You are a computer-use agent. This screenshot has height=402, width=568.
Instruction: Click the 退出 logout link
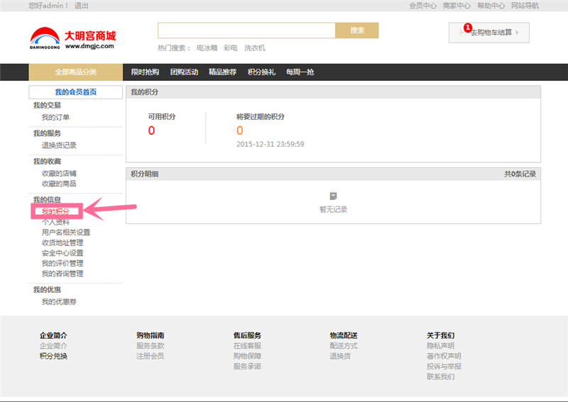[x=81, y=6]
